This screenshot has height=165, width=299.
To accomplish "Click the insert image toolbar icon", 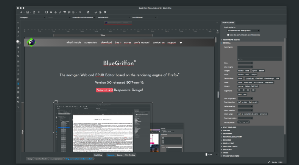I will [51, 12].
